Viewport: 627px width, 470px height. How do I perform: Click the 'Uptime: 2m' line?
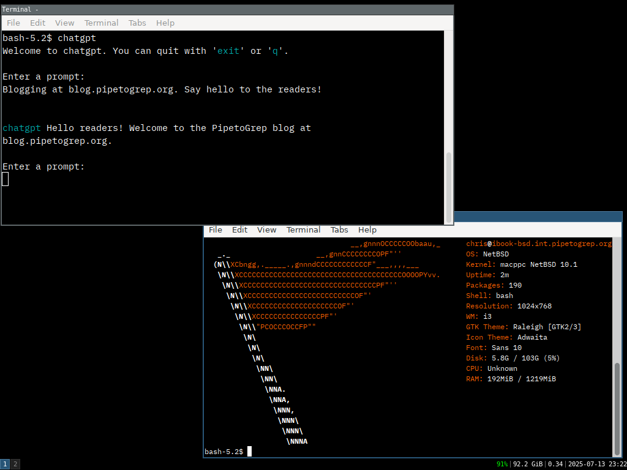click(487, 275)
